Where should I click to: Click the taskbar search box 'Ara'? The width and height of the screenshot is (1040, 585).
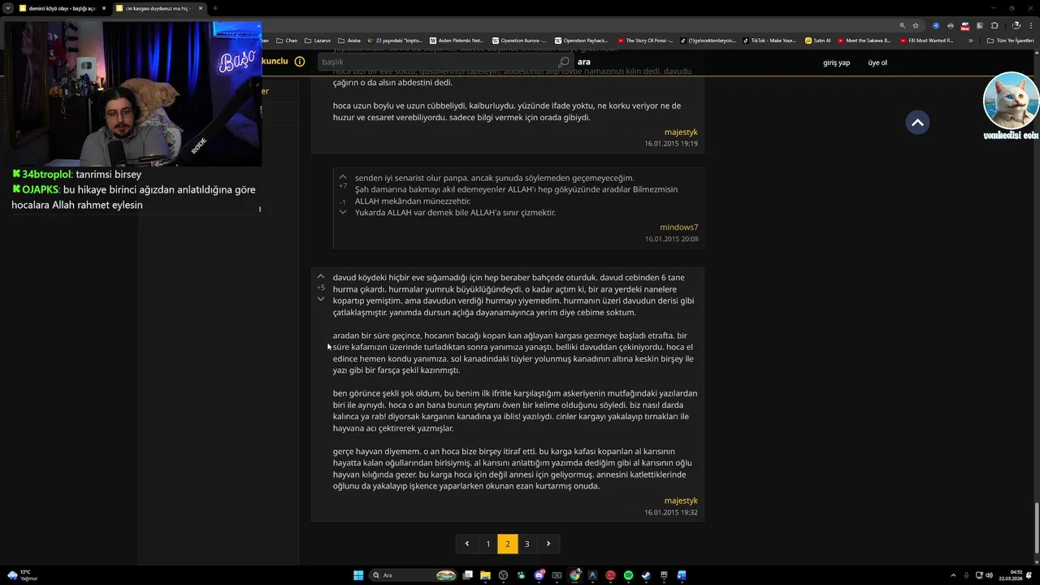[x=413, y=575]
